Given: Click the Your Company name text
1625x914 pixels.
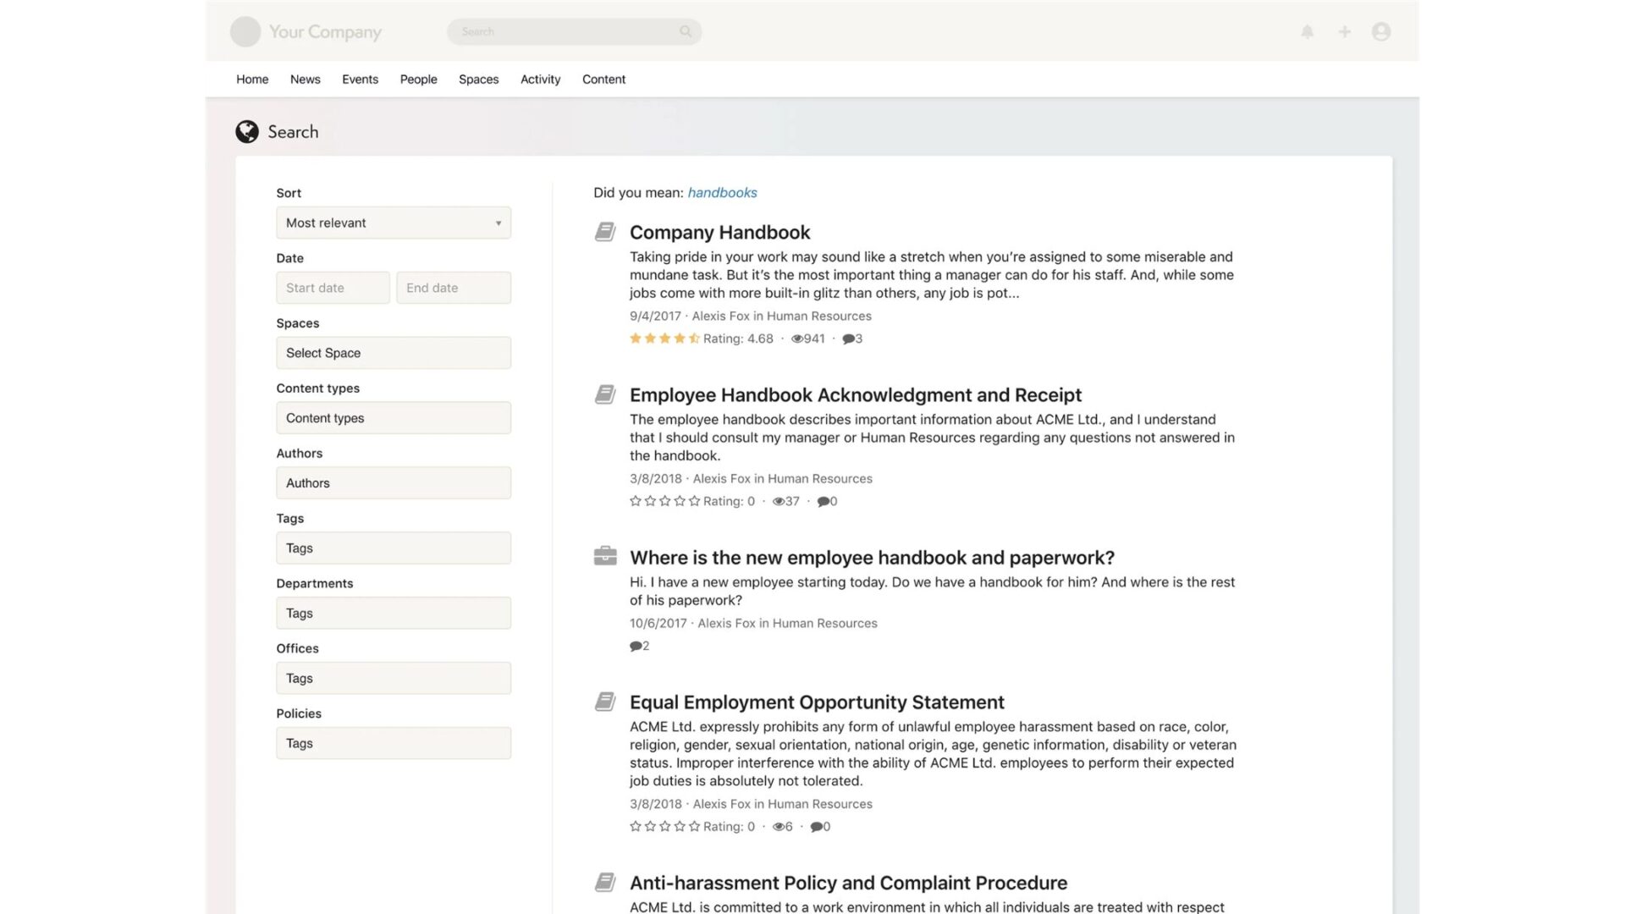Looking at the screenshot, I should [325, 32].
